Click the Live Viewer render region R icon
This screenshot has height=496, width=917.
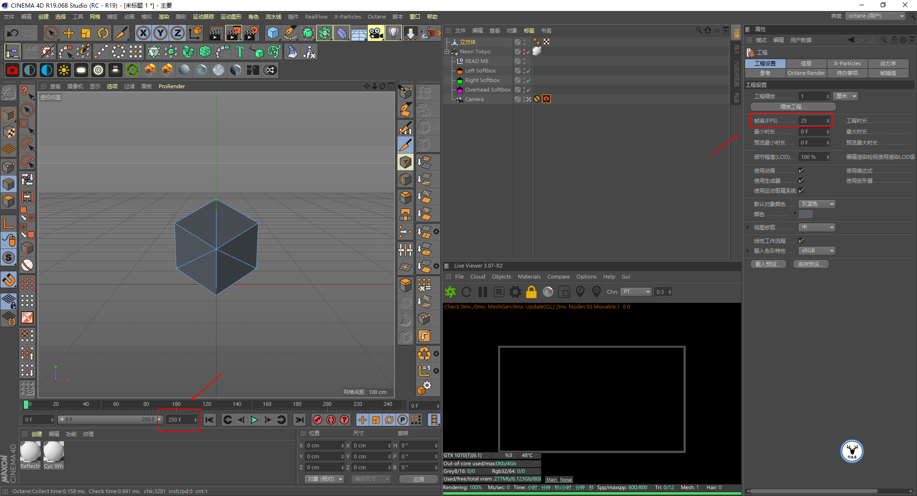coord(499,292)
